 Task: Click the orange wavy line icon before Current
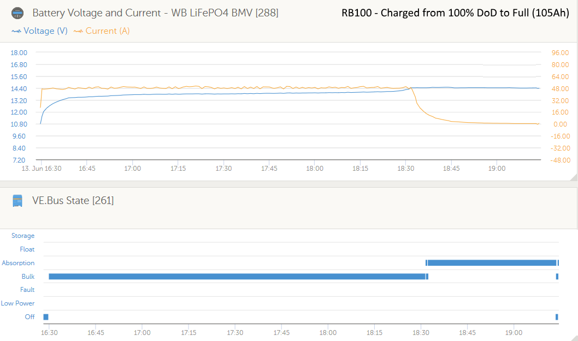[78, 31]
